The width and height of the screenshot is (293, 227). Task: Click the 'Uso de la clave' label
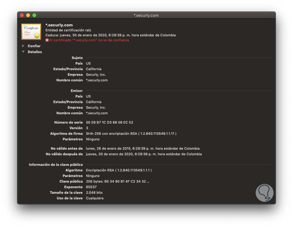pos(70,198)
